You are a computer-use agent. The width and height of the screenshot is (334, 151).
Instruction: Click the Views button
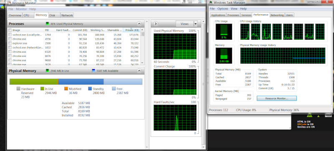[x=185, y=24]
